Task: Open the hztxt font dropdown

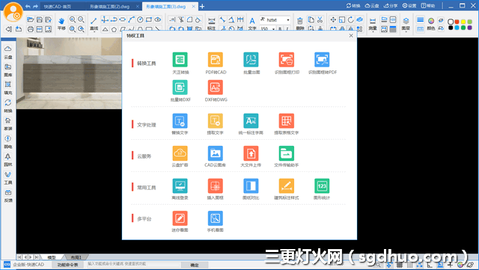Action: [x=287, y=20]
